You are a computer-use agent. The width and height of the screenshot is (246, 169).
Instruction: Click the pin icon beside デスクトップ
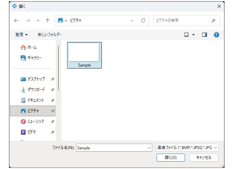tap(52, 79)
